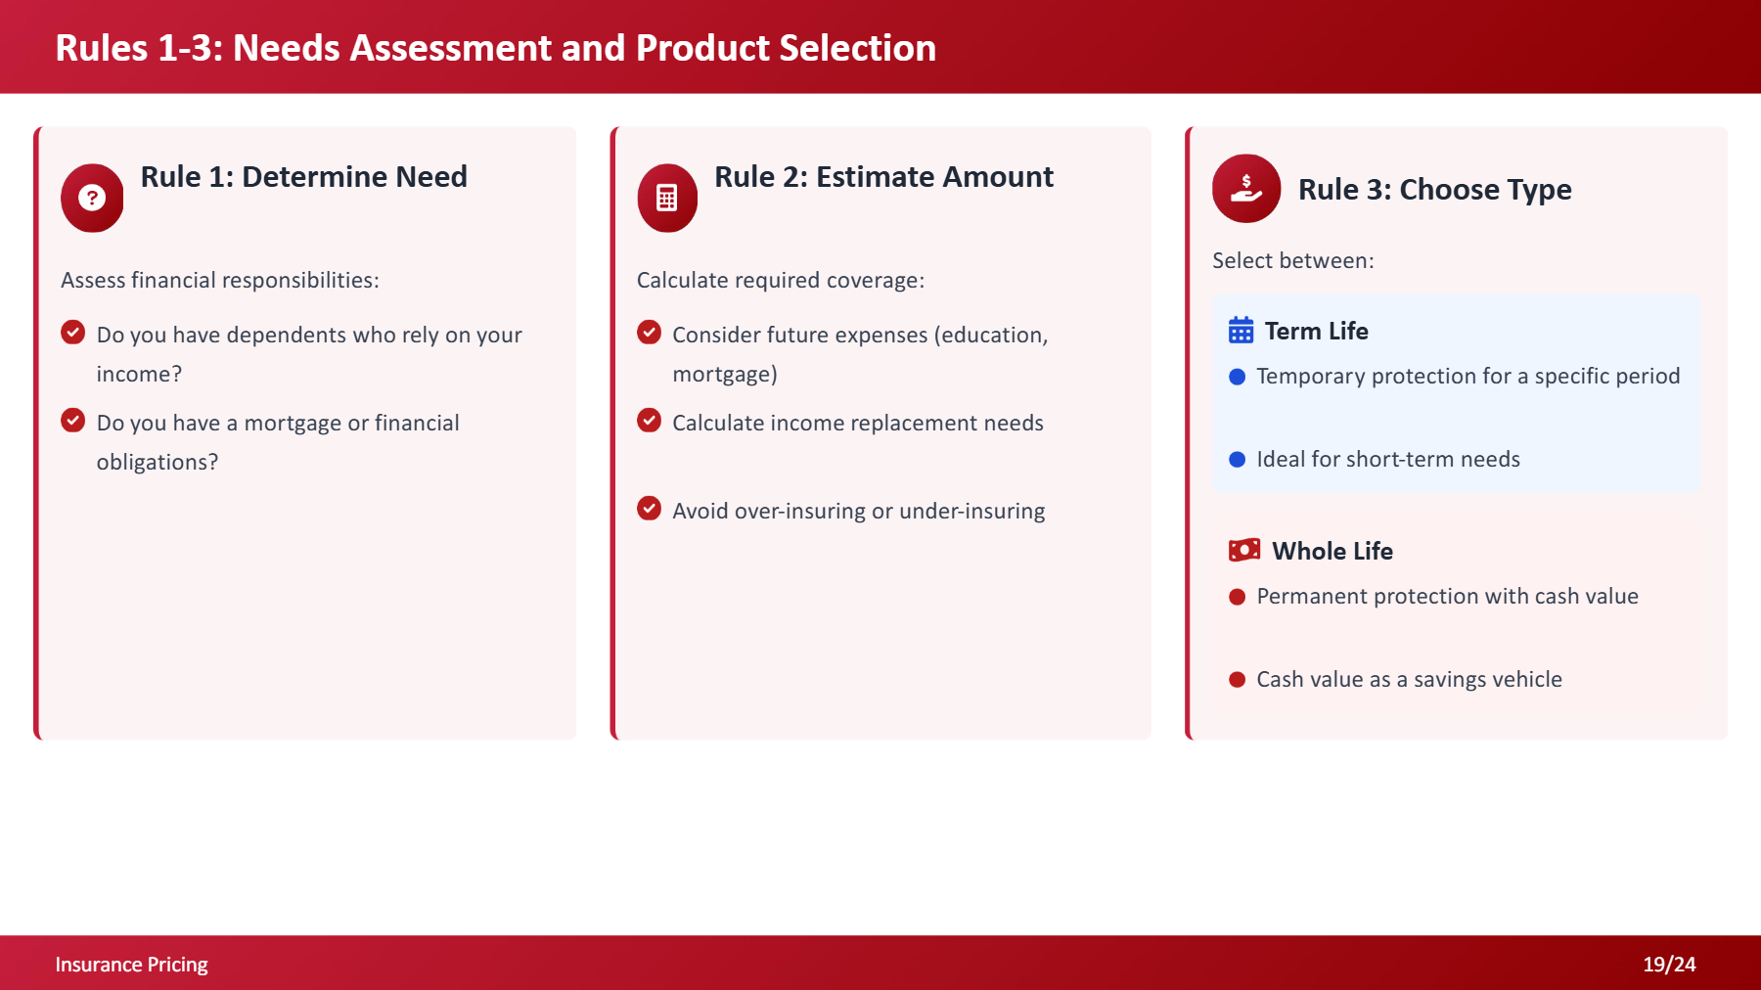Click the check icon beside 'Do you have a mortgage'
1761x990 pixels.
[73, 421]
